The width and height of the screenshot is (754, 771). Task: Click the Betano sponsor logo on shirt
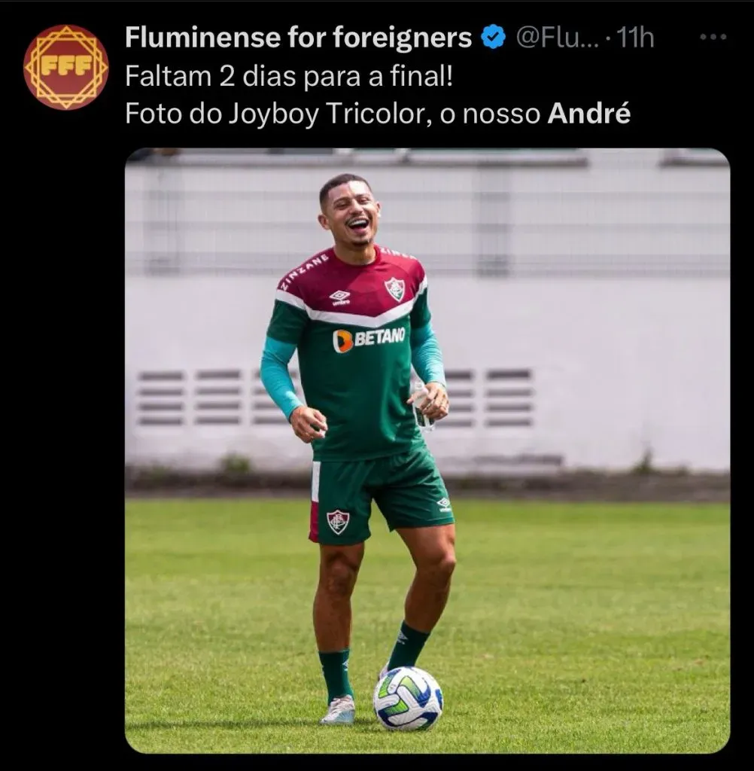click(x=369, y=340)
